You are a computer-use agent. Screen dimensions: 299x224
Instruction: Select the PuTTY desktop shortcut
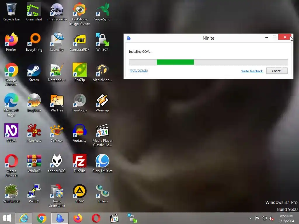pos(34,194)
